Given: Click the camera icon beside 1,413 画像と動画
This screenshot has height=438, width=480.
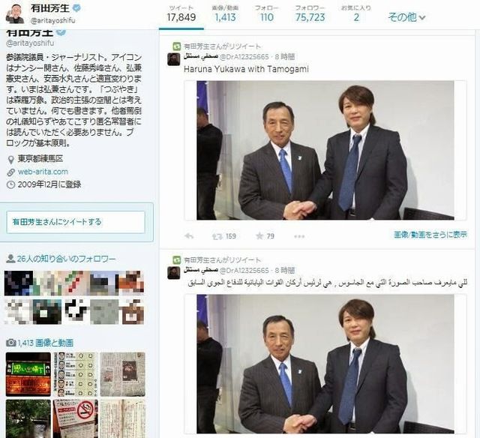Looking at the screenshot, I should pyautogui.click(x=10, y=343).
